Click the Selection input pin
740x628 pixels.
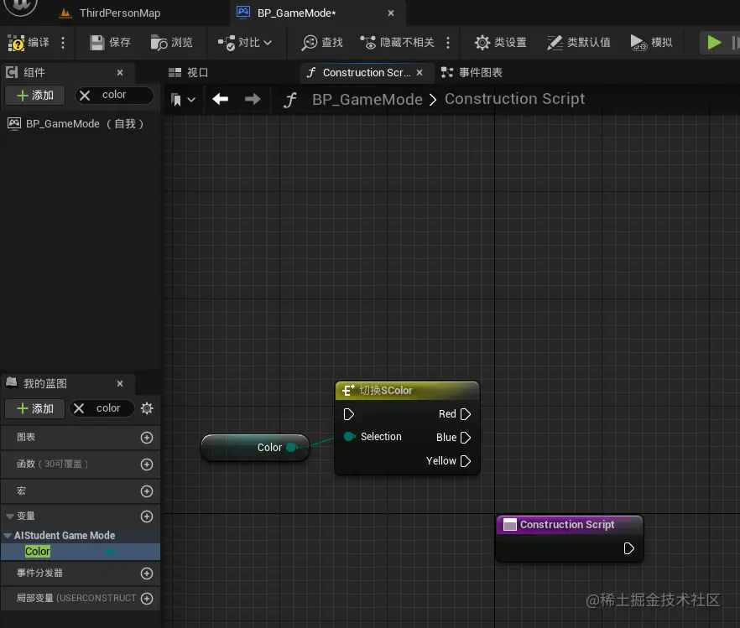click(349, 437)
